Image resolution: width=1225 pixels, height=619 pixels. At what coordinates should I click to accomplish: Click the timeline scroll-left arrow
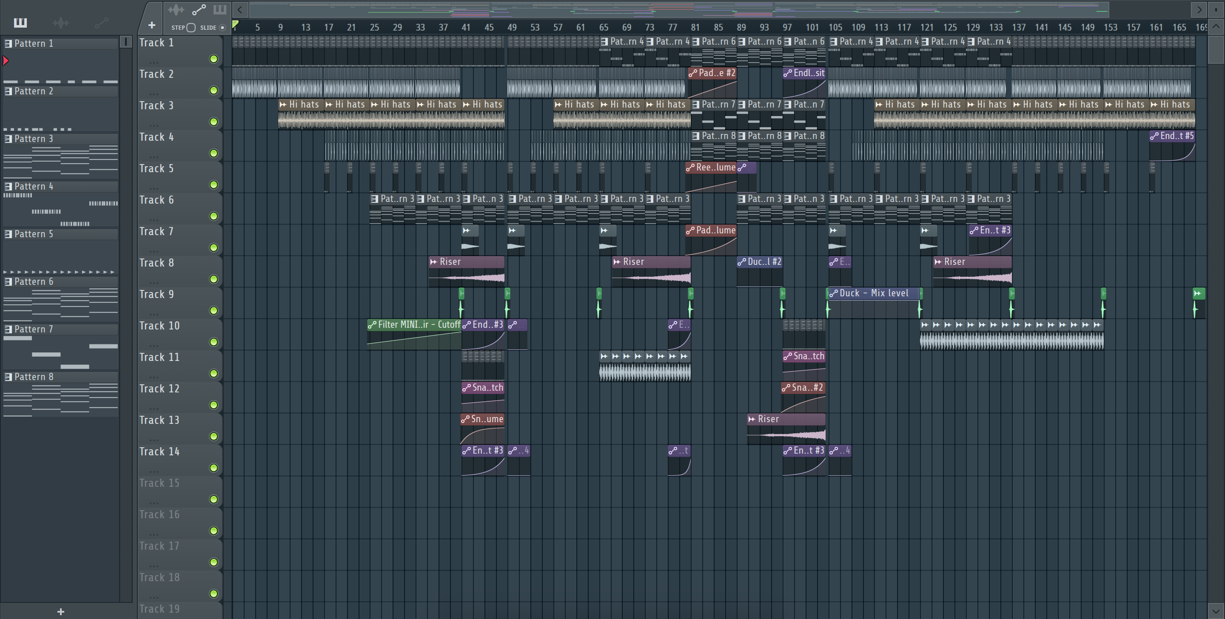(x=240, y=9)
